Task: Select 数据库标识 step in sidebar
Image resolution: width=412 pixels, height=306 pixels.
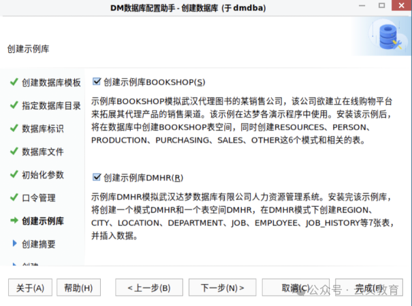Action: coord(43,129)
